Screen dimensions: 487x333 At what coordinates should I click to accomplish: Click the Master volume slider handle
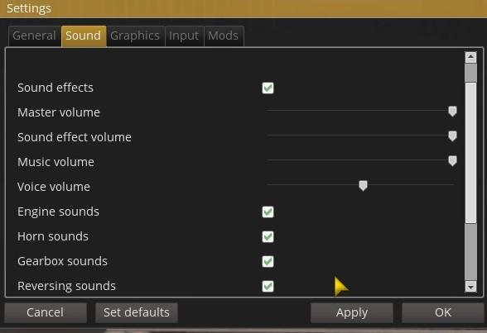452,112
